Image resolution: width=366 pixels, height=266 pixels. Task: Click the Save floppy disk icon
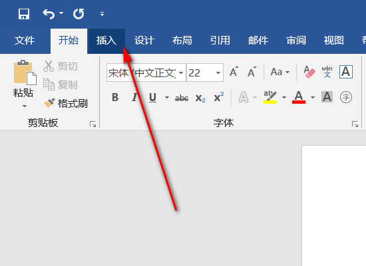(x=24, y=14)
